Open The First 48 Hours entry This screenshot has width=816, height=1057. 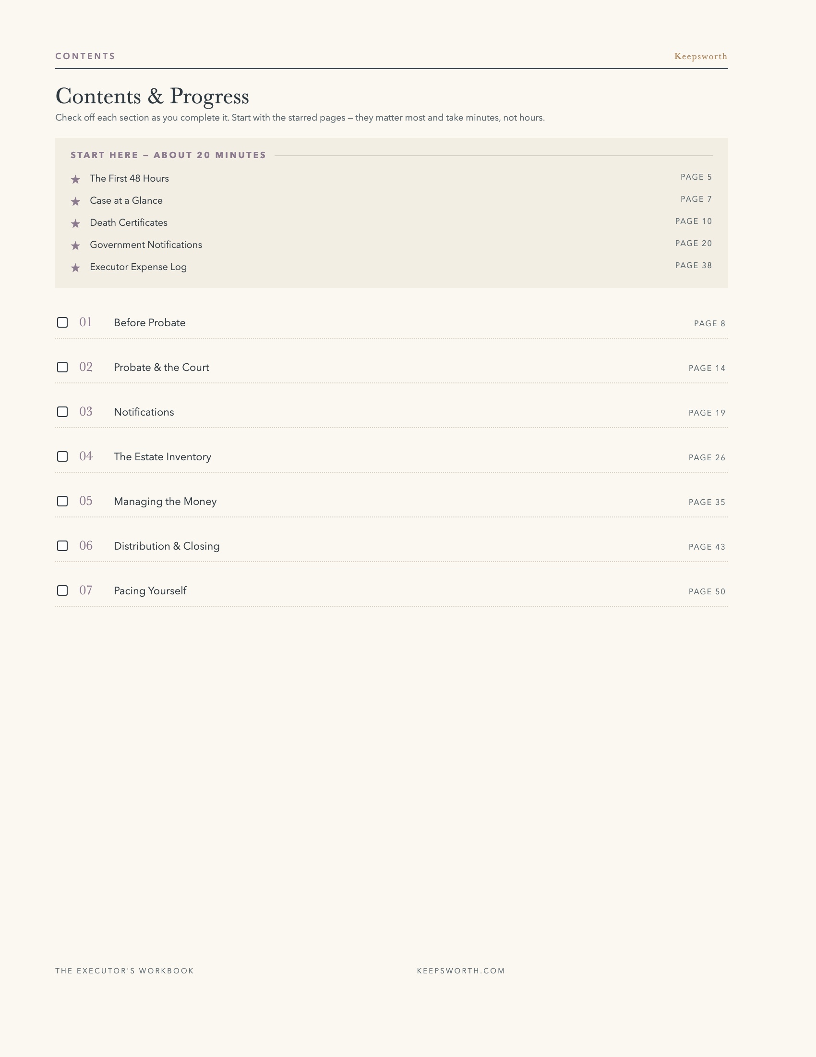click(x=130, y=179)
